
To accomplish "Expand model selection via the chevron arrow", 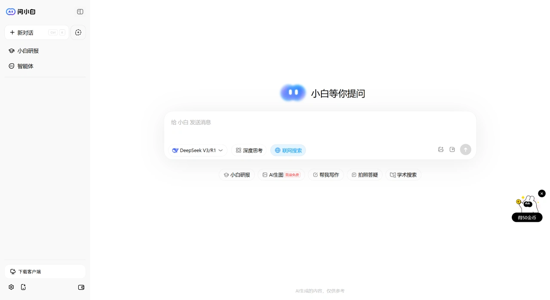I will coord(220,150).
